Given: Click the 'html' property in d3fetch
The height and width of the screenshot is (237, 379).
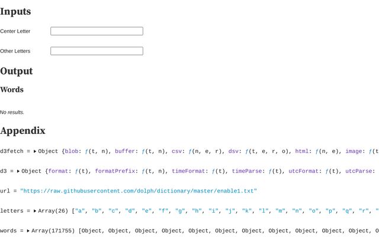Looking at the screenshot, I should (x=303, y=151).
